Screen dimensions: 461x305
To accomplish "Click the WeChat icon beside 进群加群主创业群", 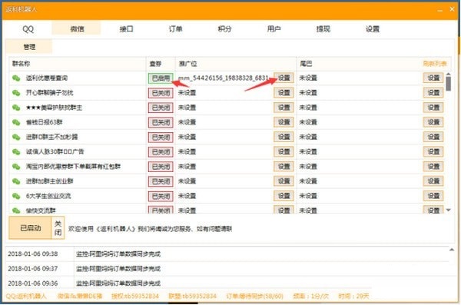I will [x=16, y=181].
